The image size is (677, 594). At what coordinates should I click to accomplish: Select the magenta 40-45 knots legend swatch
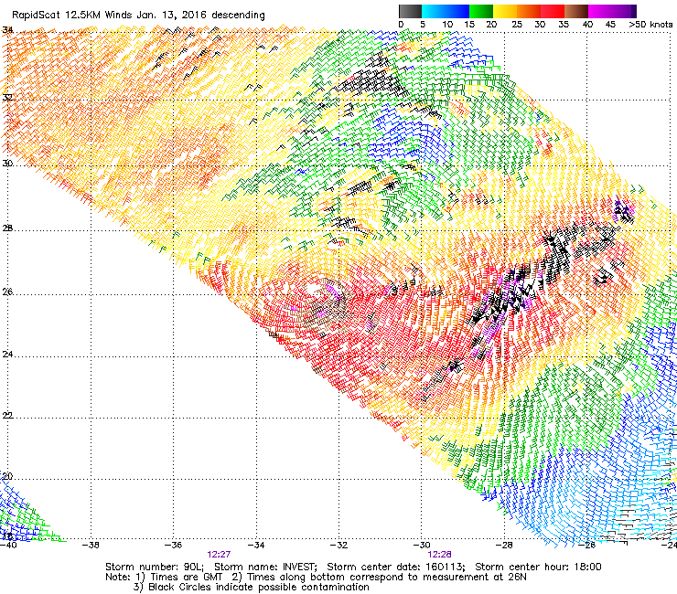(600, 11)
